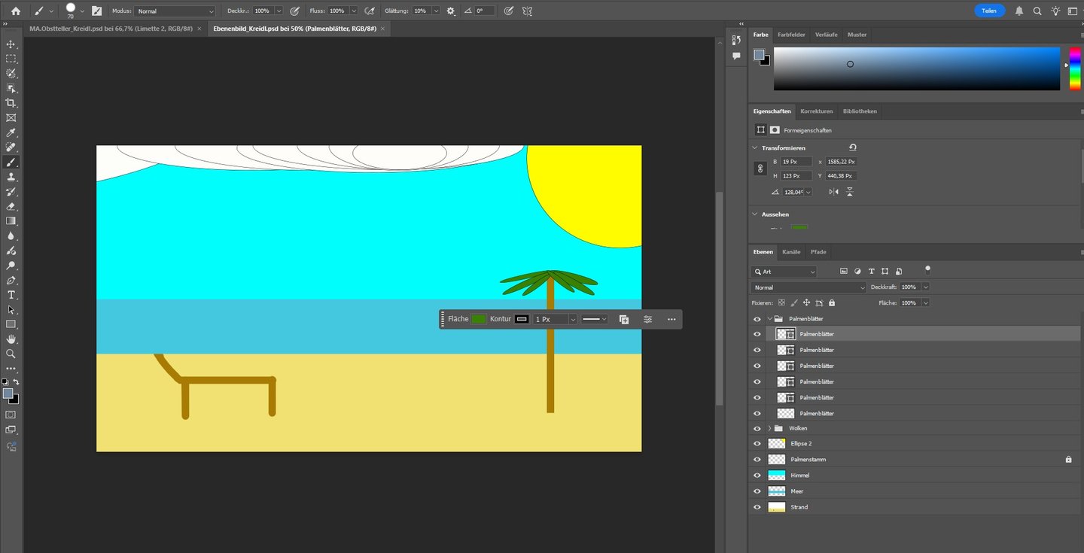1084x553 pixels.
Task: Open more options in the floating bar
Action: tap(671, 319)
